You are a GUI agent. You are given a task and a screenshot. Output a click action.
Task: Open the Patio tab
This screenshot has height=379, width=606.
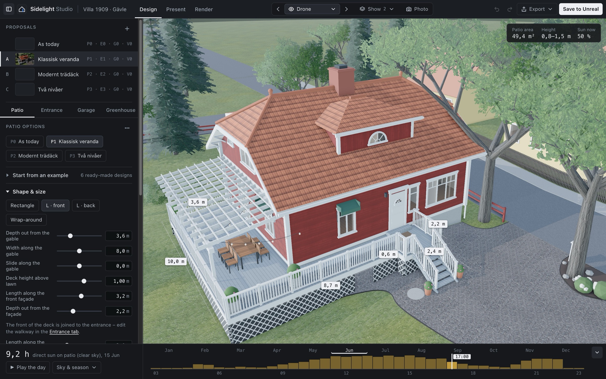click(x=17, y=110)
